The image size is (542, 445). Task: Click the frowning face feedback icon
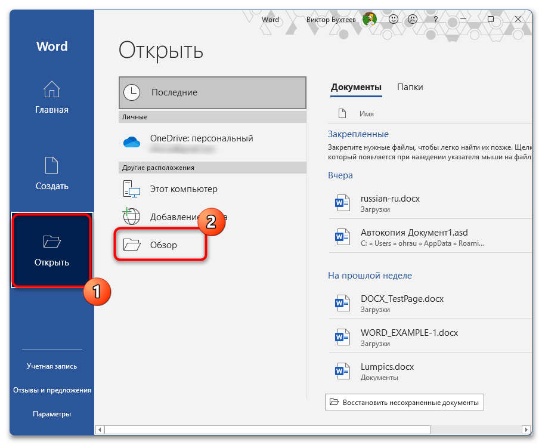(412, 19)
